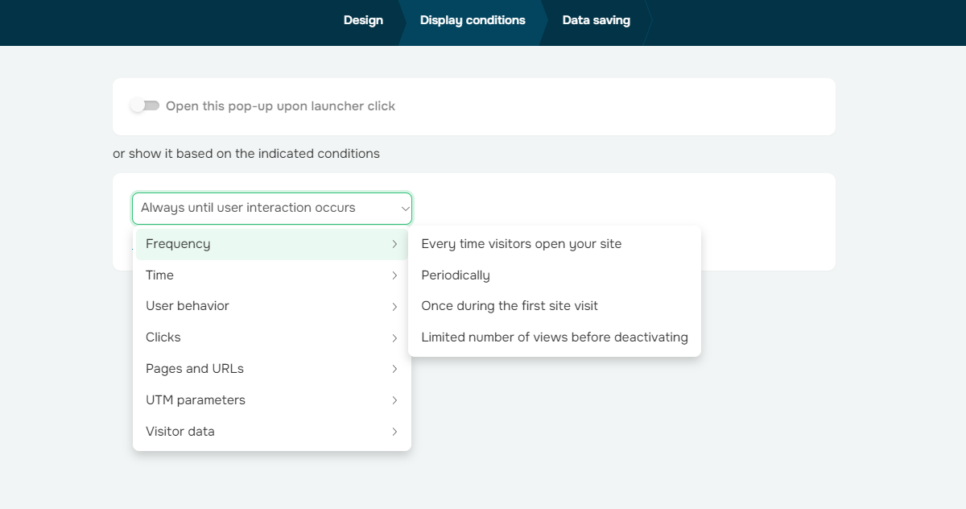Open the Design step tab
The height and width of the screenshot is (509, 966).
tap(363, 20)
